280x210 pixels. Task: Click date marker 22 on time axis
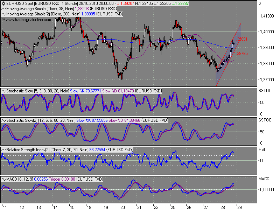coord(156,208)
